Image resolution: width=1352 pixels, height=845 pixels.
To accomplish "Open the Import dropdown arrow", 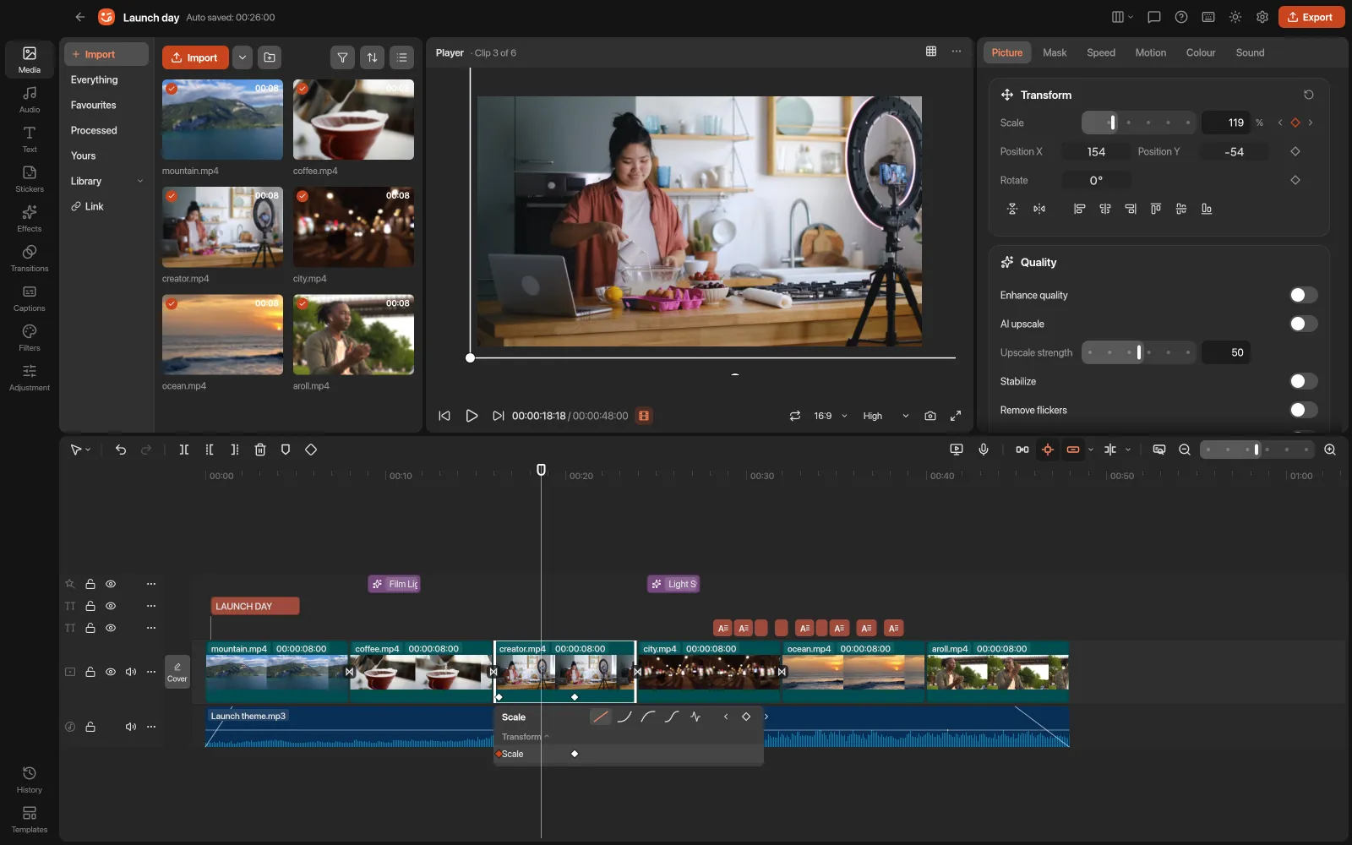I will pos(243,57).
